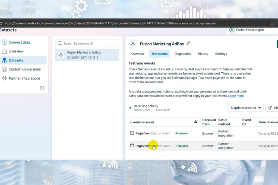Click the green Receiving activity status dot
Viewport: 278px width, 185px height.
[131, 107]
